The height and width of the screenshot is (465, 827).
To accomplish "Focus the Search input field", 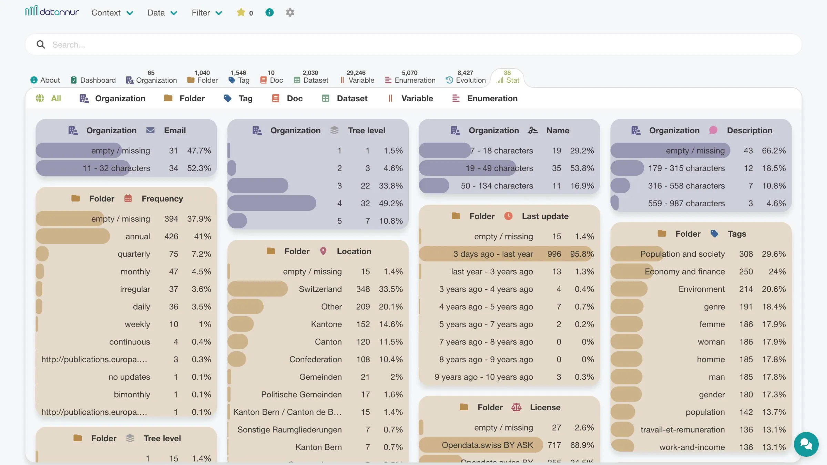I will pos(413,44).
